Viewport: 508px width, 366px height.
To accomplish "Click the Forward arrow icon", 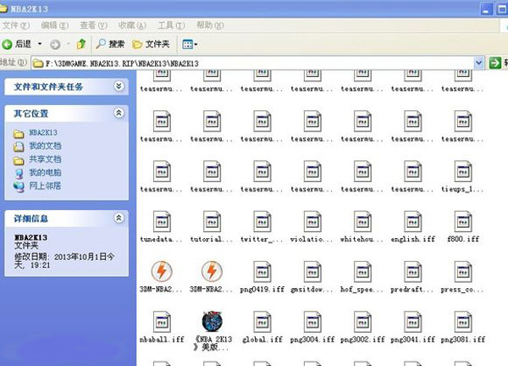I will pos(55,44).
